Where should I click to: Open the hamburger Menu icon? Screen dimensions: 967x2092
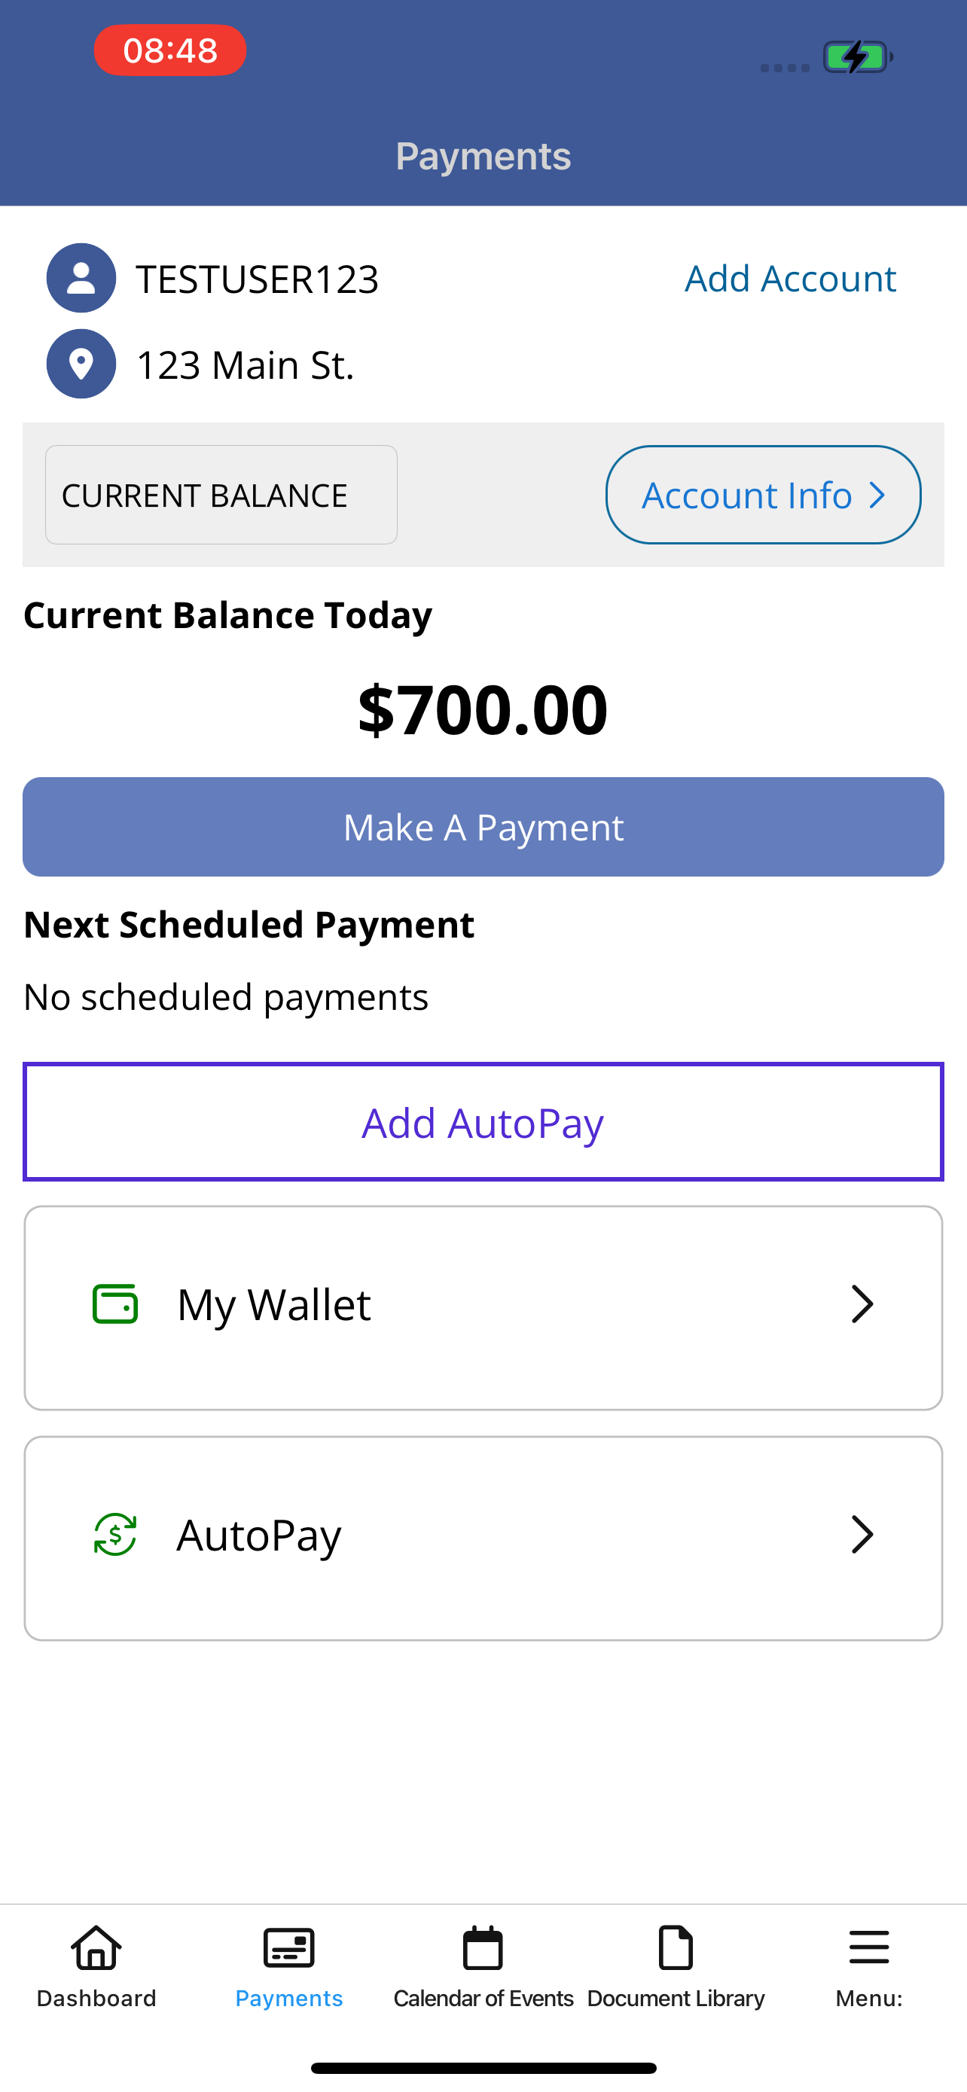click(x=869, y=1947)
